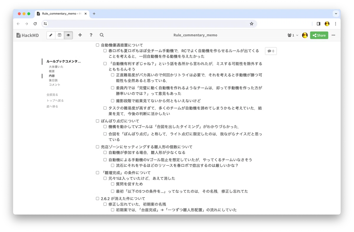Click the address bar field
This screenshot has width=354, height=232.
click(x=149, y=24)
